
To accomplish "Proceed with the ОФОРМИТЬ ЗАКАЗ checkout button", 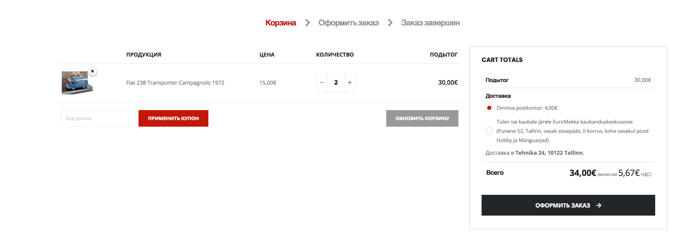I will [568, 205].
